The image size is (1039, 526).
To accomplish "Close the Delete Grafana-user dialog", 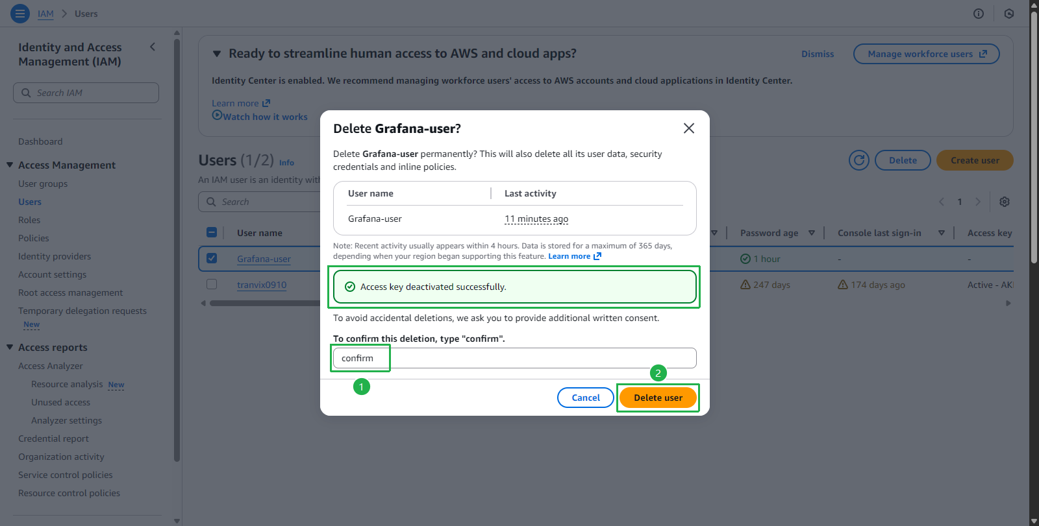I will [x=689, y=128].
